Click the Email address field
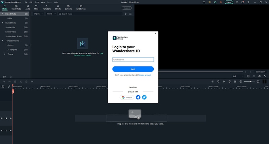The image size is (269, 144). pyautogui.click(x=133, y=60)
